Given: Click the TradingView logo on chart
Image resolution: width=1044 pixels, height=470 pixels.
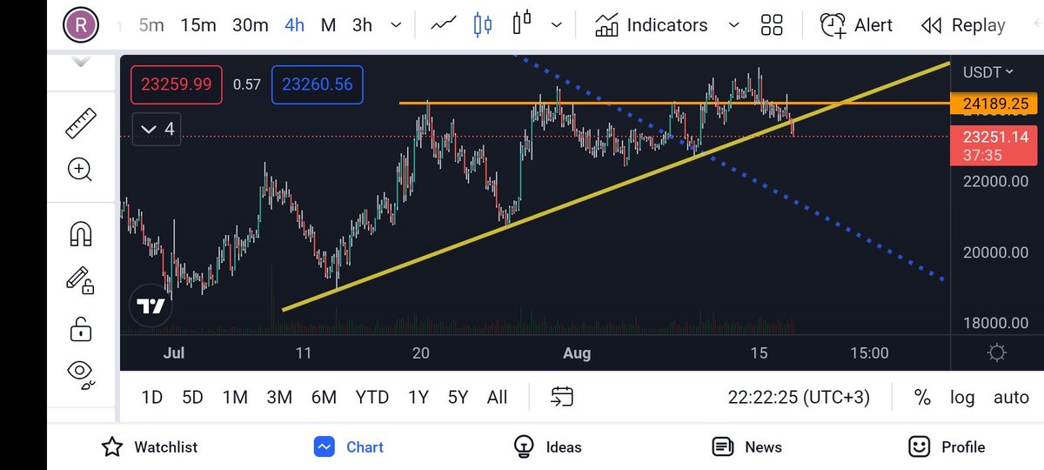Looking at the screenshot, I should click(x=150, y=305).
